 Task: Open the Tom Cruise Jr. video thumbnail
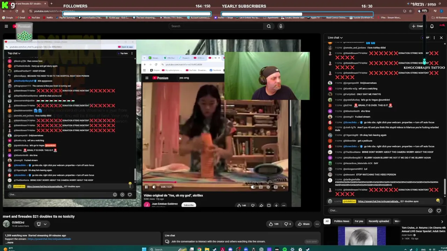coord(361,236)
